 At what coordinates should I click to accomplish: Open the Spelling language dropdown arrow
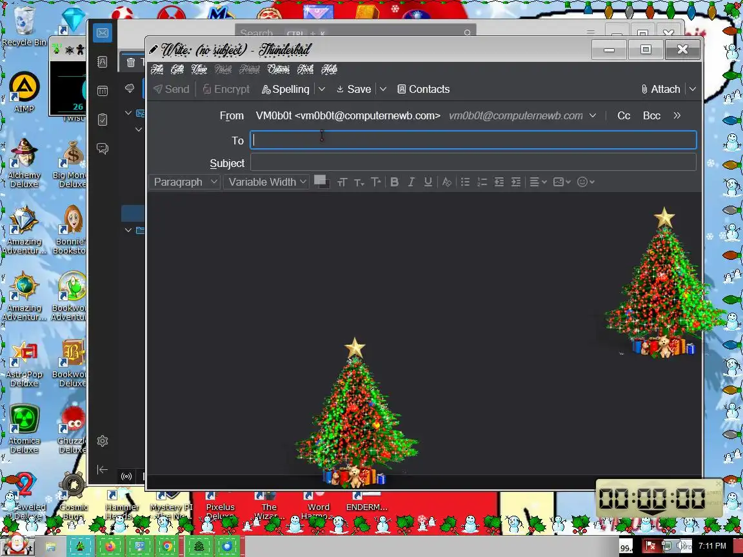(x=322, y=89)
